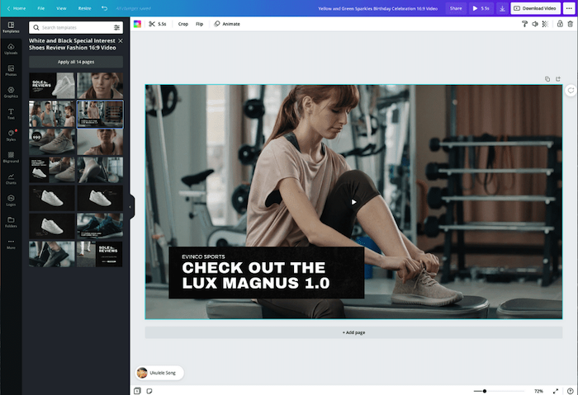The image size is (578, 395).
Task: Open the help question mark icon
Action: [x=571, y=391]
